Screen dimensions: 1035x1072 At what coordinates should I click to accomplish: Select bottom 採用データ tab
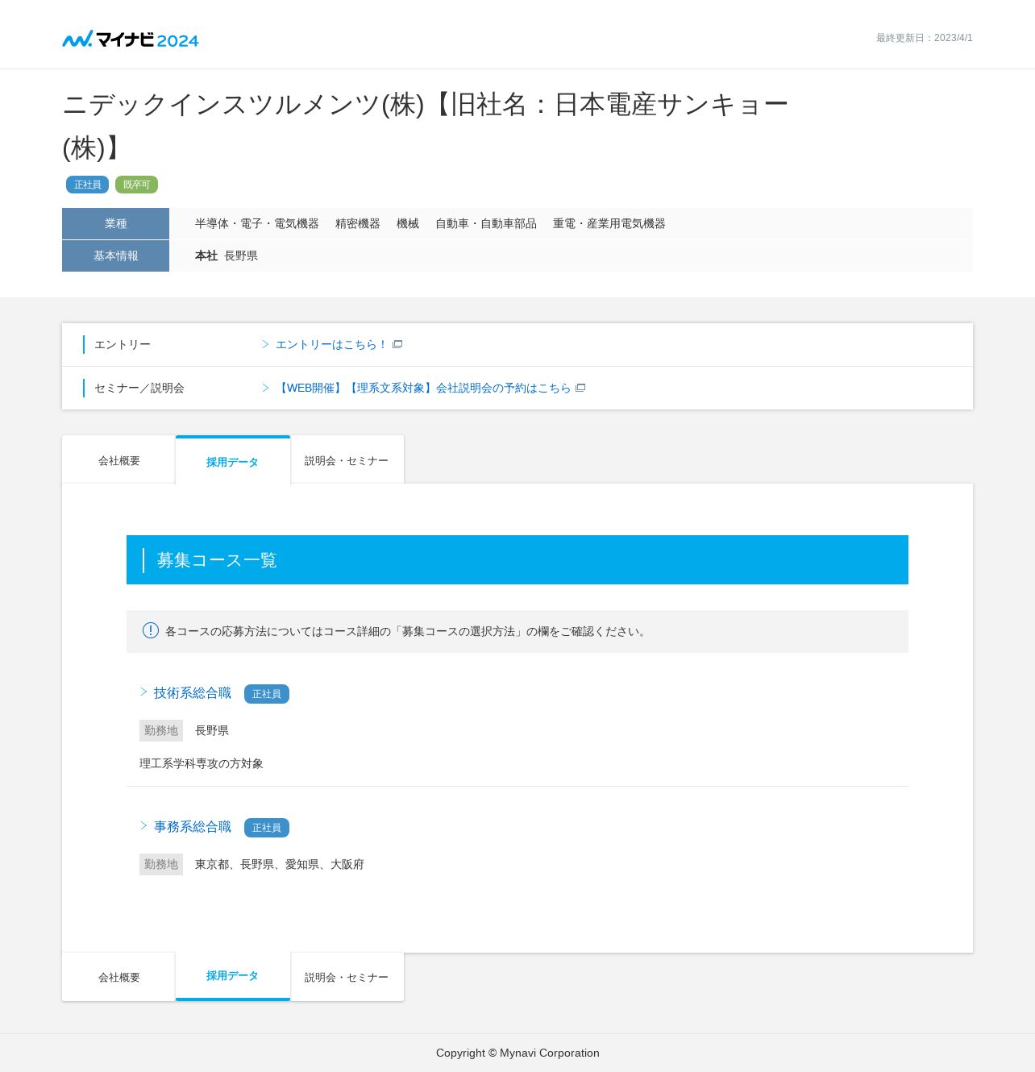pos(233,976)
